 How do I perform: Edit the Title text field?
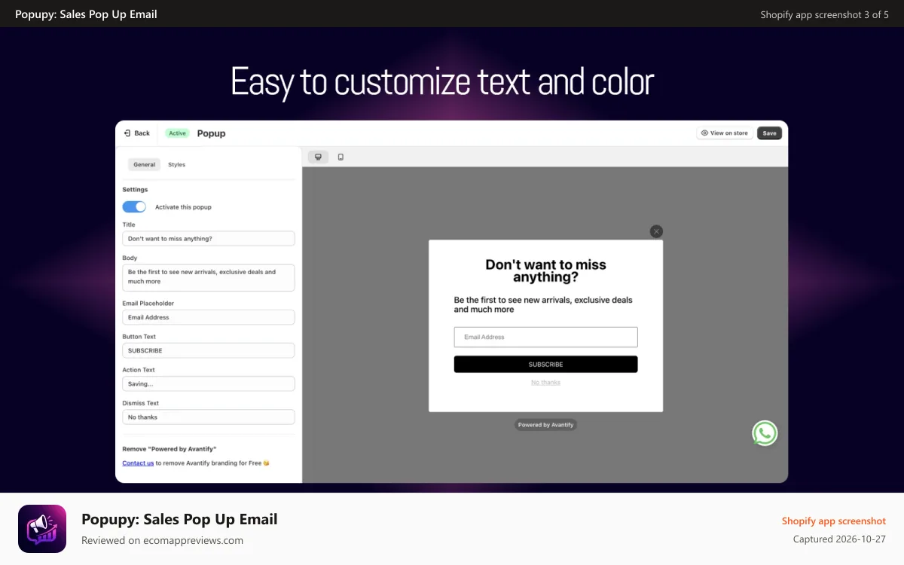(209, 239)
